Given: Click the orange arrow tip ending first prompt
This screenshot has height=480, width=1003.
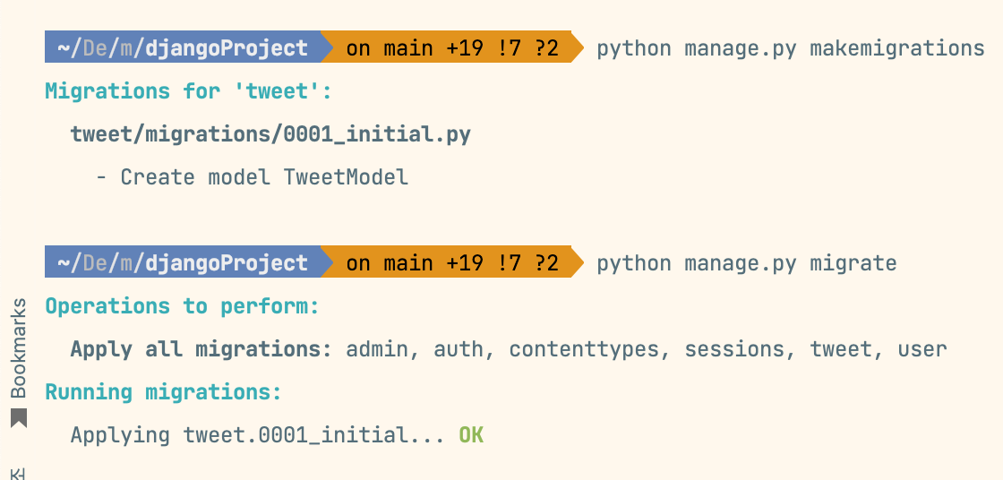Looking at the screenshot, I should pyautogui.click(x=578, y=47).
